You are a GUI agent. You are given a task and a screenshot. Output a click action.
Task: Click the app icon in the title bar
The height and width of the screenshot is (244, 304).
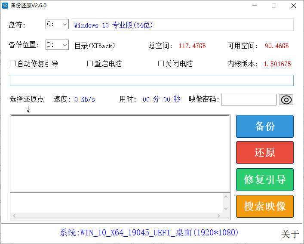point(6,6)
